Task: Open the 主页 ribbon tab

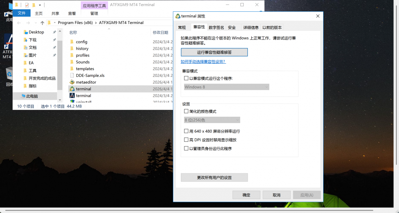Action: pos(39,13)
